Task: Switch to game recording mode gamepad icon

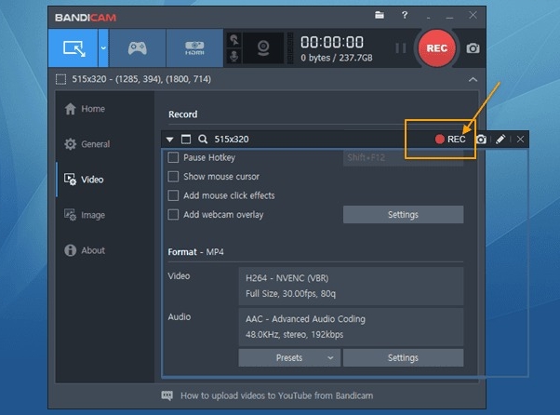Action: pyautogui.click(x=137, y=48)
